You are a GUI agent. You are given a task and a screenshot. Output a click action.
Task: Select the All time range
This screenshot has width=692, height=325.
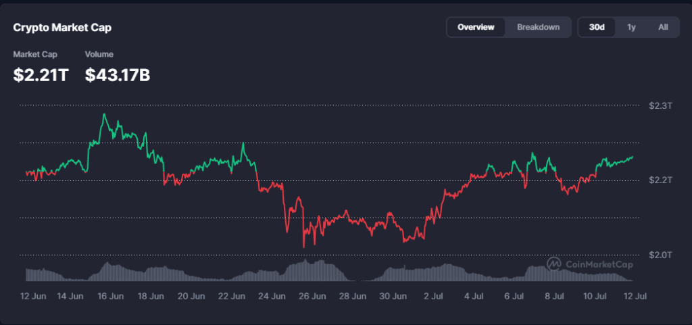tap(663, 27)
